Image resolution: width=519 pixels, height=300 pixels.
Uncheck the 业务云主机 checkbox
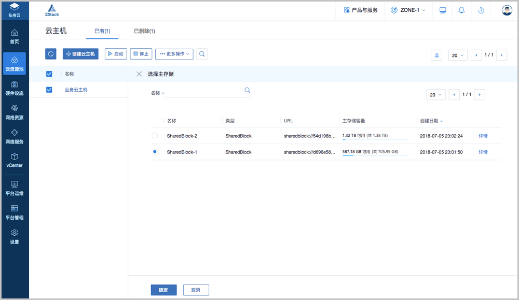49,90
